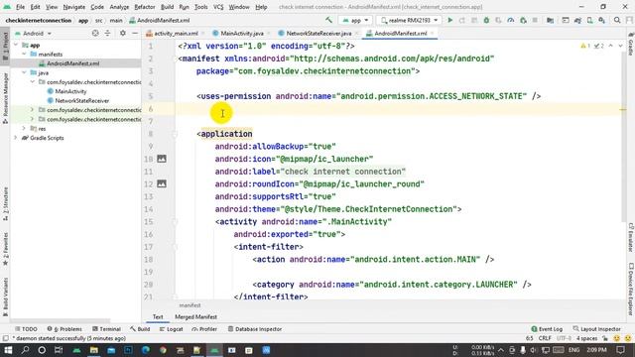
Task: Collapse all icon in Project panel
Action: point(107,33)
